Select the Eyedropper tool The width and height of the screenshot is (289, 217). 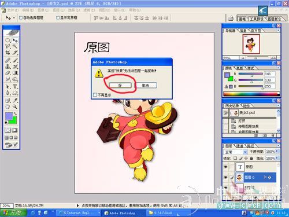(15, 100)
